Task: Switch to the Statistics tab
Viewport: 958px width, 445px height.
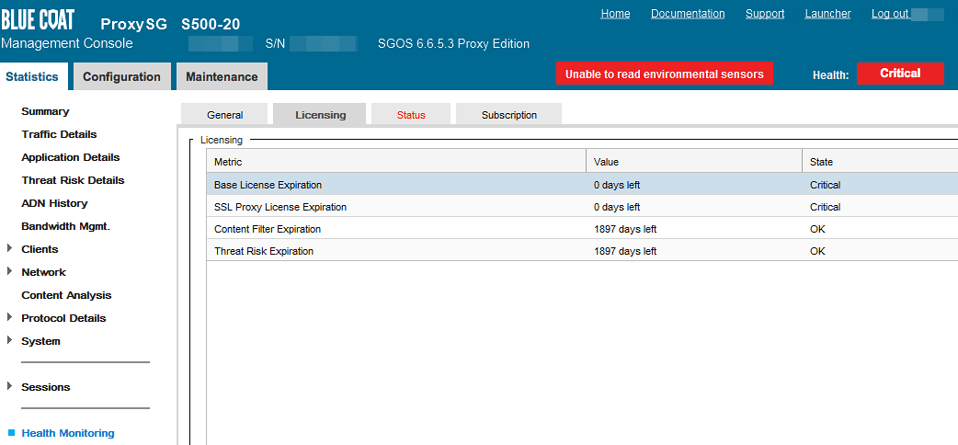Action: pos(32,76)
